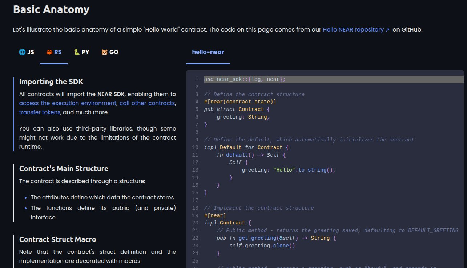Image resolution: width=467 pixels, height=268 pixels.
Task: Click the external-link arrow after Hello NEAR repository
Action: point(387,30)
